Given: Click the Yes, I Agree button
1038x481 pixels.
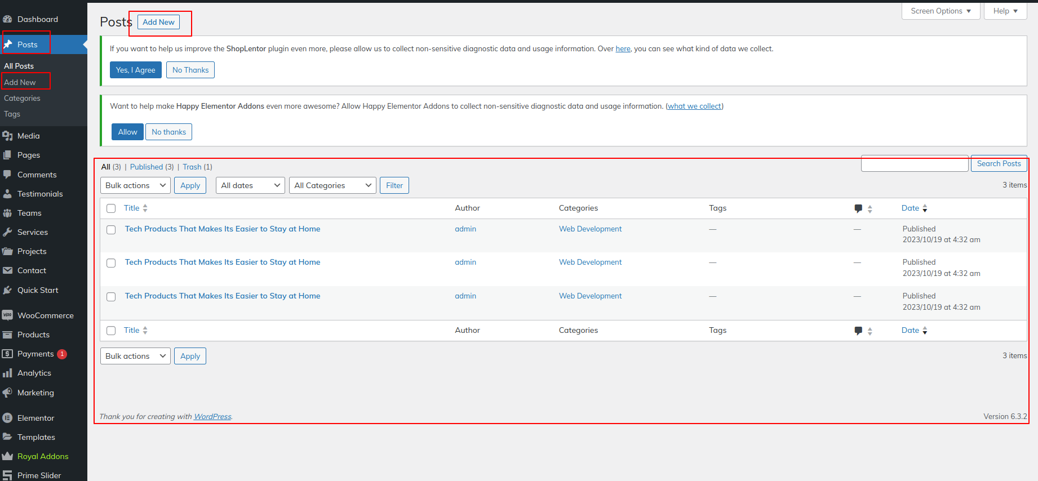Looking at the screenshot, I should 135,70.
